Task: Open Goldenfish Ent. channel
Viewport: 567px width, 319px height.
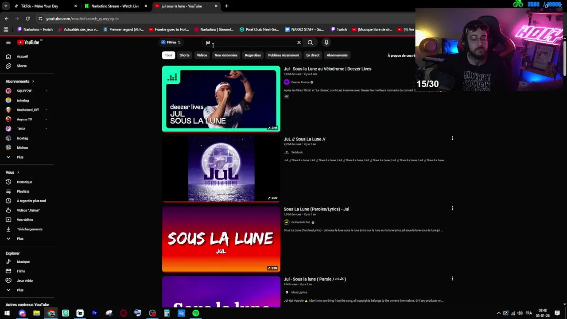Action: (x=300, y=222)
